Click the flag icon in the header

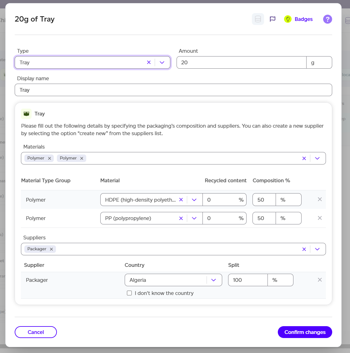(x=272, y=19)
